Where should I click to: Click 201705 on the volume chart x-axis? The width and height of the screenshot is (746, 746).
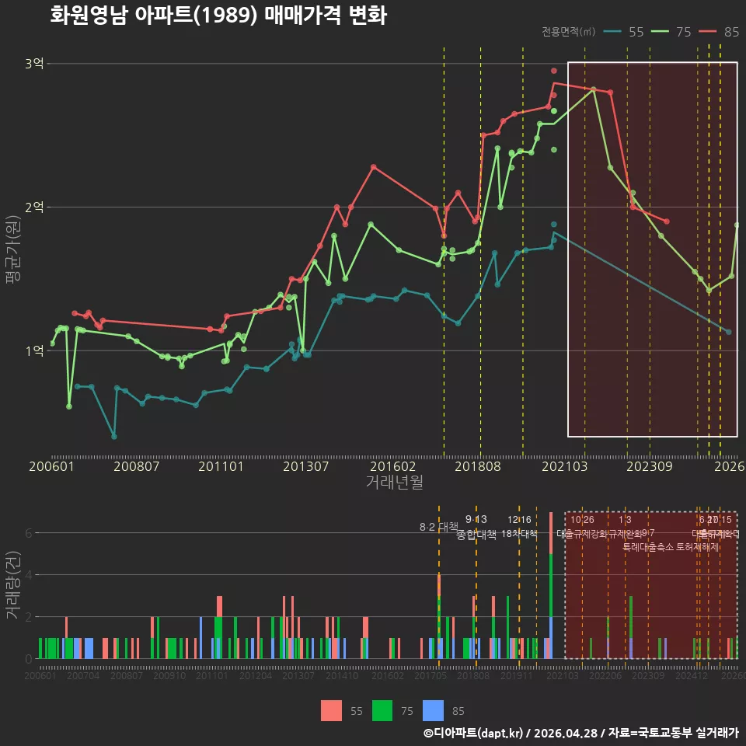431,675
